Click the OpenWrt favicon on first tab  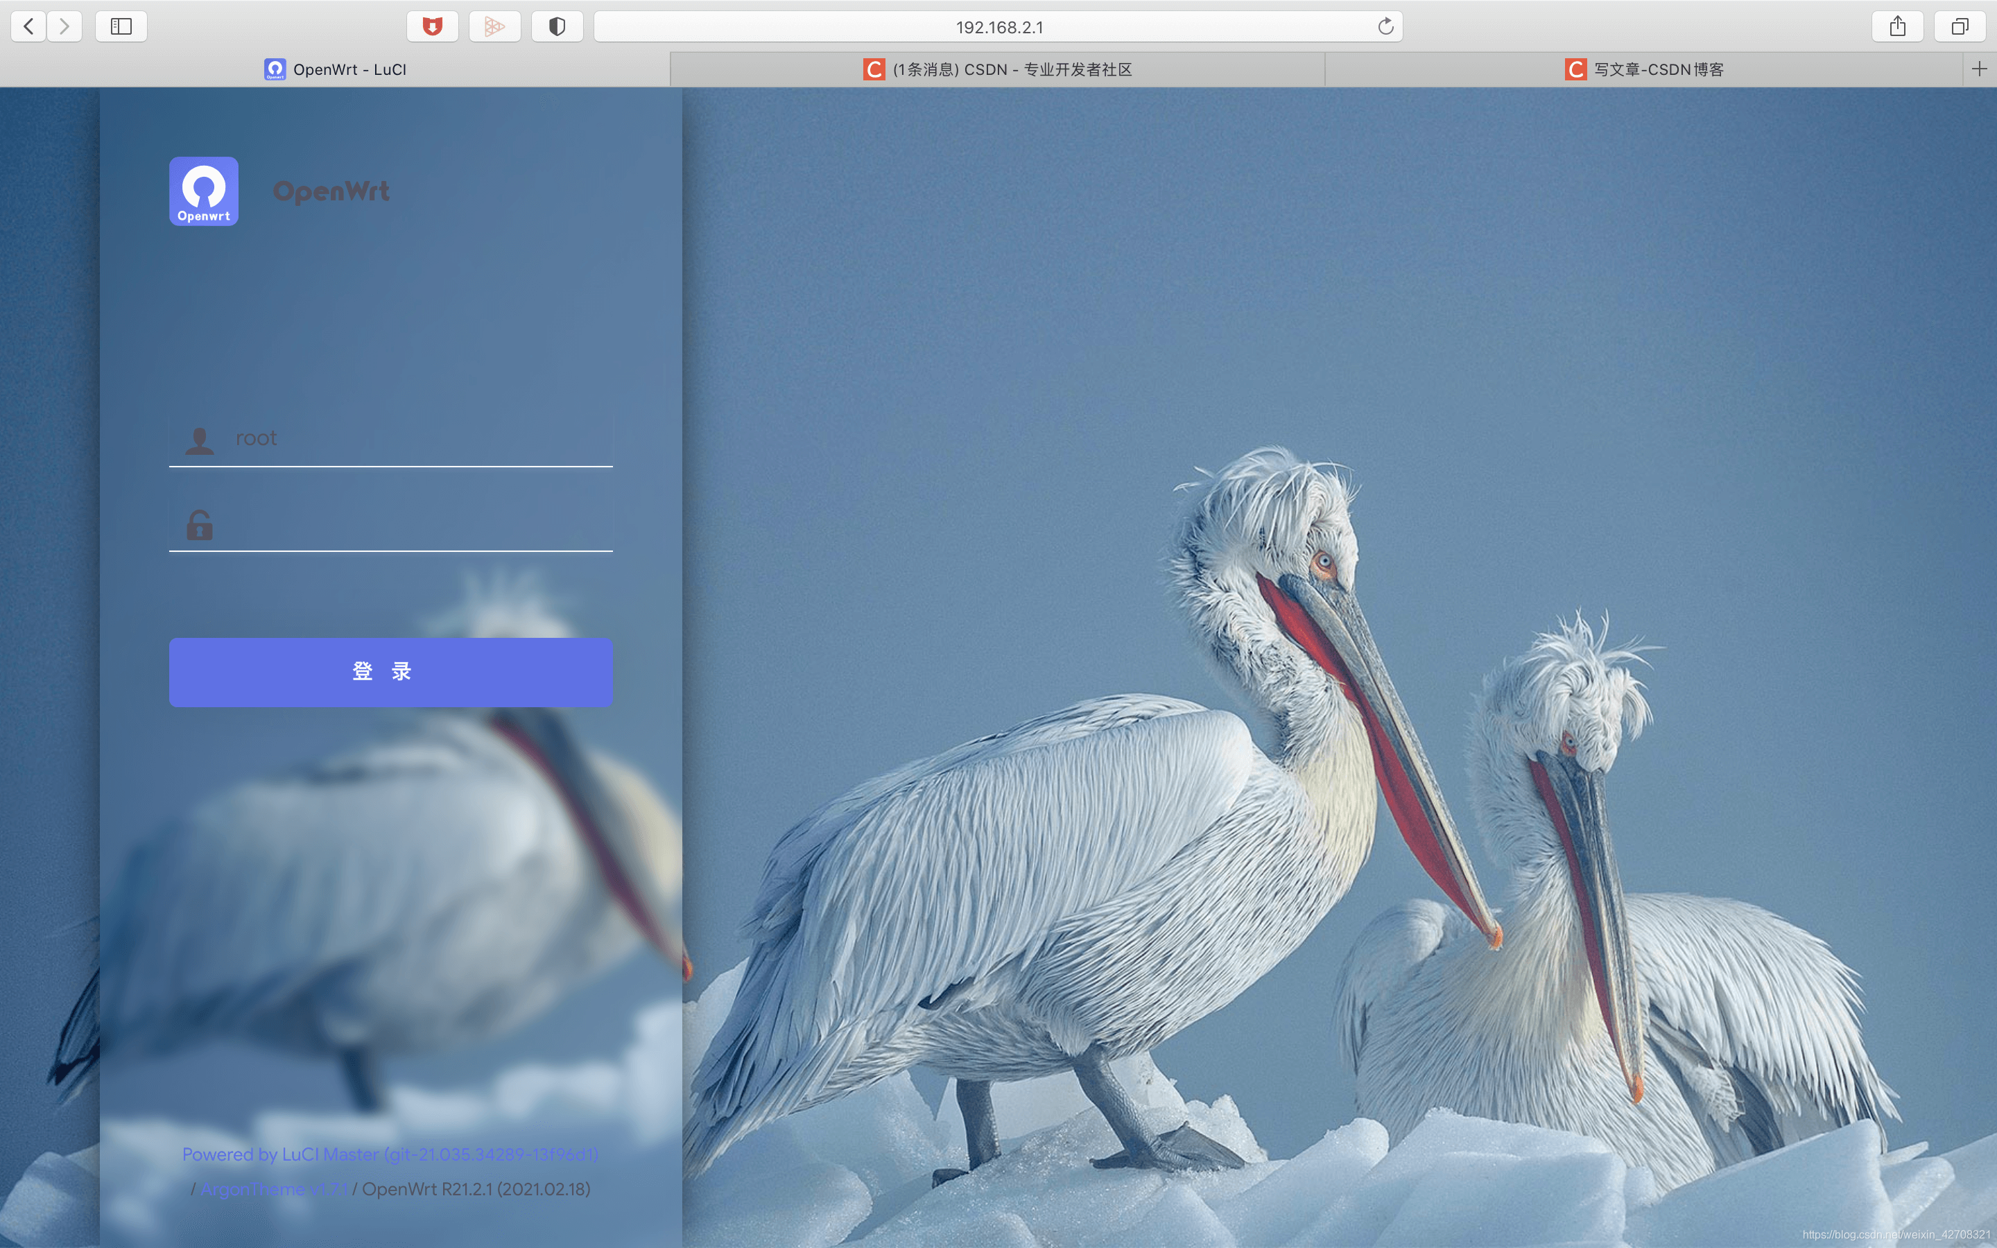(275, 69)
